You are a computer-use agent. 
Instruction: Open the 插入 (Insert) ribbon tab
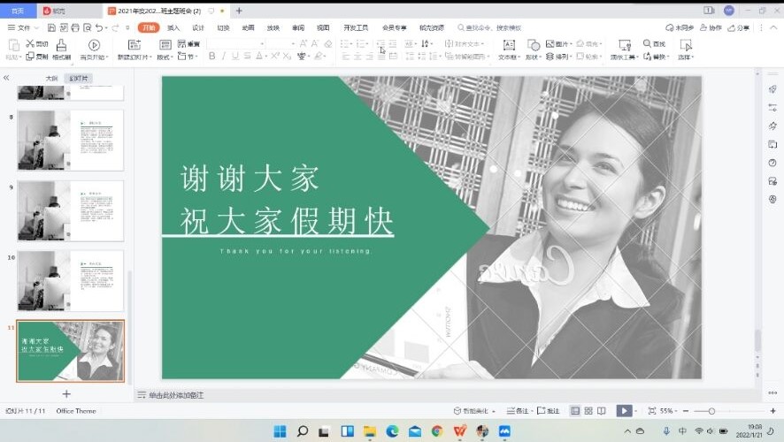pyautogui.click(x=173, y=27)
